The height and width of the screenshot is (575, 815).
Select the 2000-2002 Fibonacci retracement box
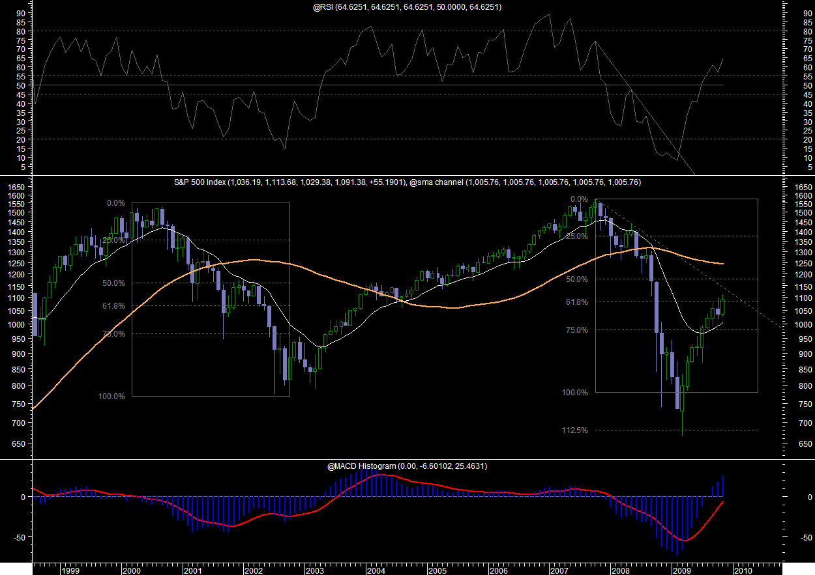211,300
